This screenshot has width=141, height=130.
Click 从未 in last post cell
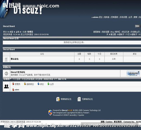tap(114, 59)
